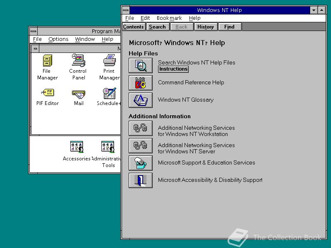Open the Windows NT Help control menu box
Image resolution: width=331 pixels, height=248 pixels.
tap(126, 10)
